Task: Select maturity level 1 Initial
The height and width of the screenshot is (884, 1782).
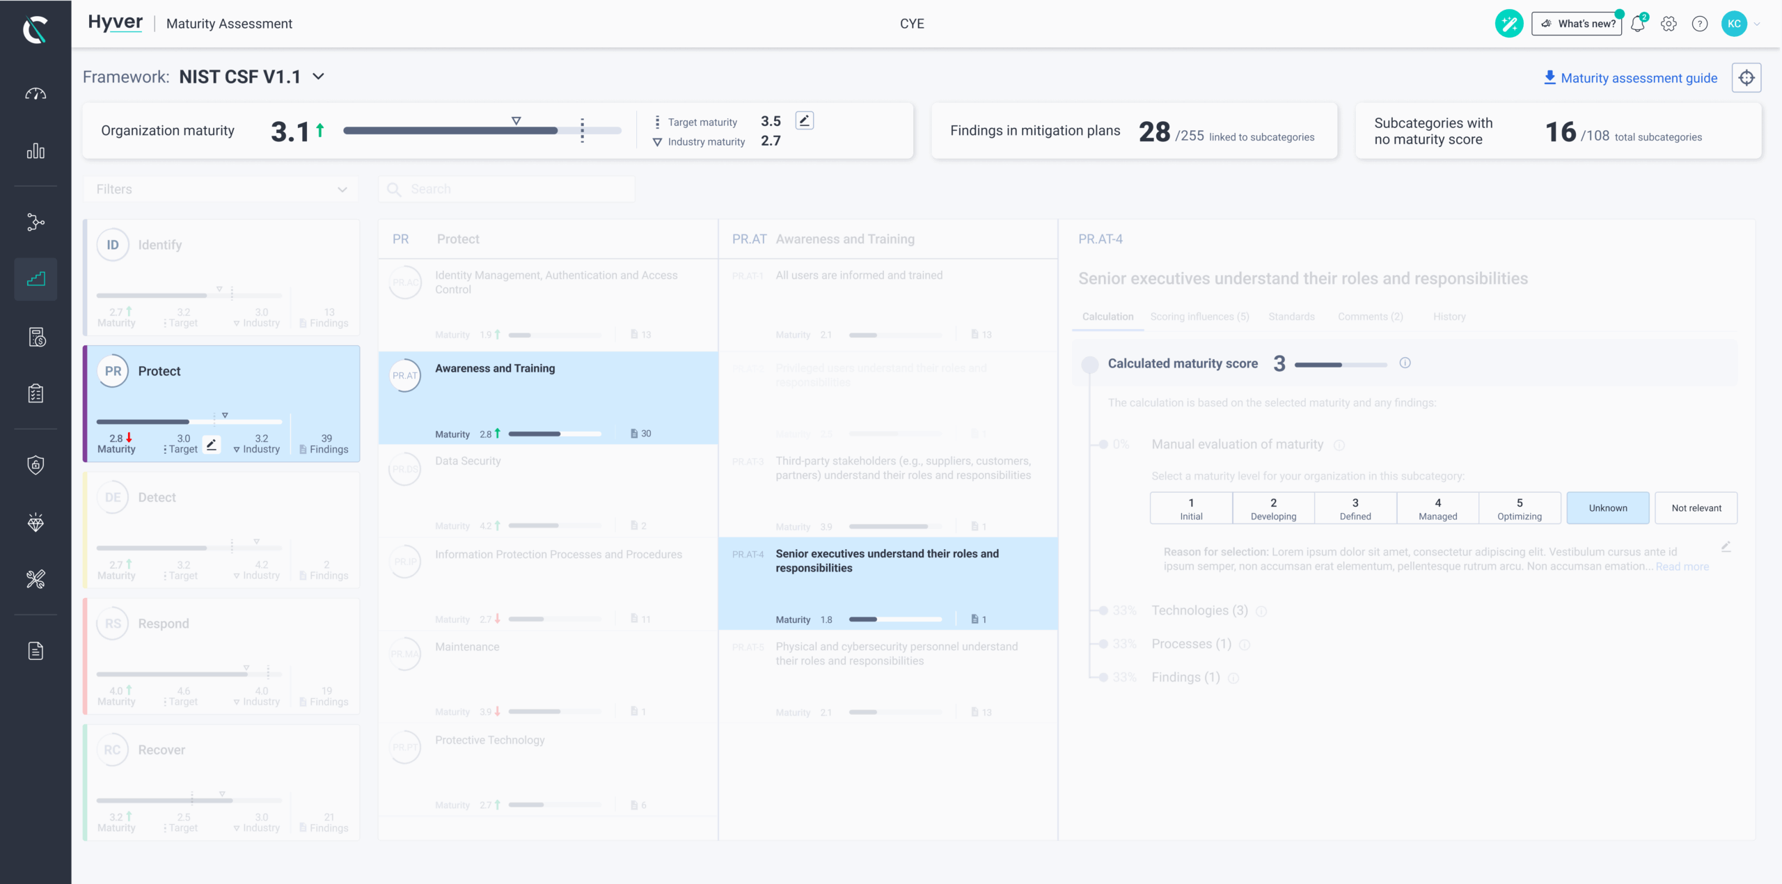Action: pos(1191,508)
